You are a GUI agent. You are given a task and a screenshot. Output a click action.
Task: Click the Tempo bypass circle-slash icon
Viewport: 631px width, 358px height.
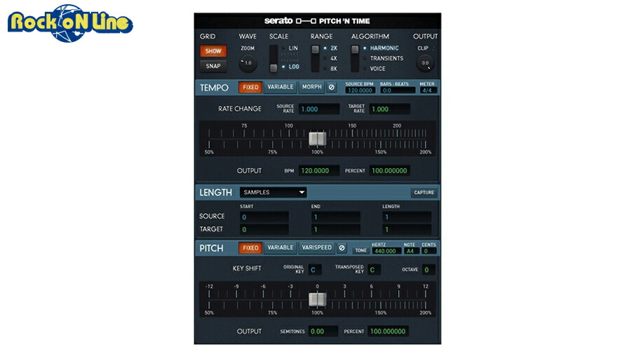331,88
